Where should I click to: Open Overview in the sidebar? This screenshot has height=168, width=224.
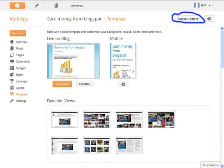click(21, 42)
